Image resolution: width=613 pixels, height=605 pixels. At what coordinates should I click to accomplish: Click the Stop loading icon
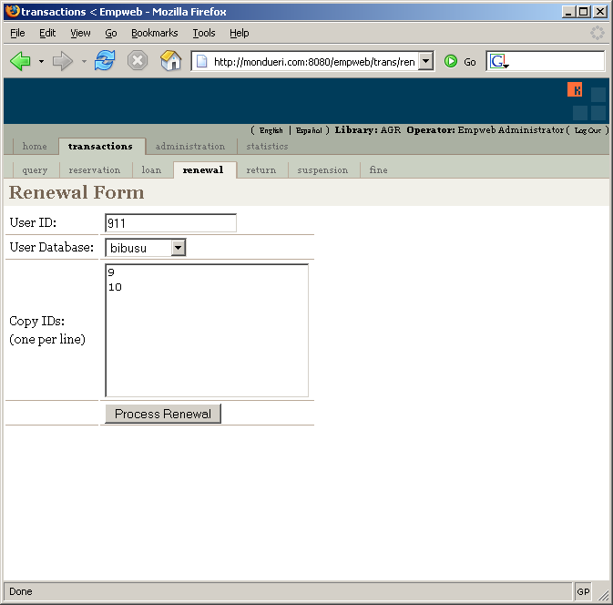pyautogui.click(x=138, y=61)
